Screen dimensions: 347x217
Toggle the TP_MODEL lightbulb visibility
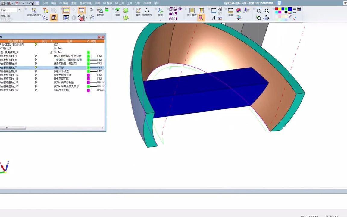point(36,45)
